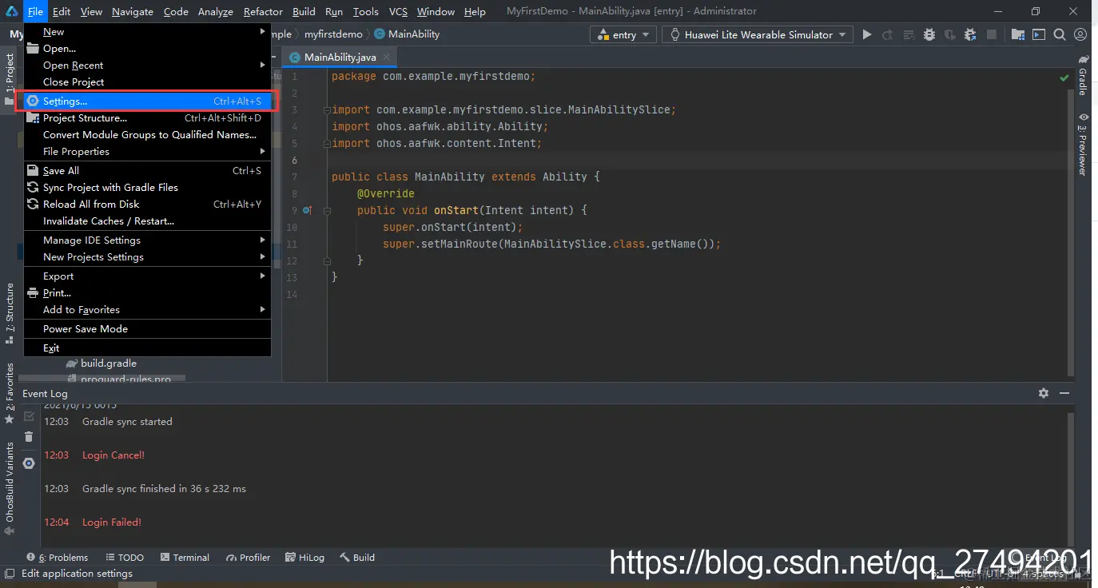
Task: Choose Settings... from the File menu
Action: click(147, 101)
